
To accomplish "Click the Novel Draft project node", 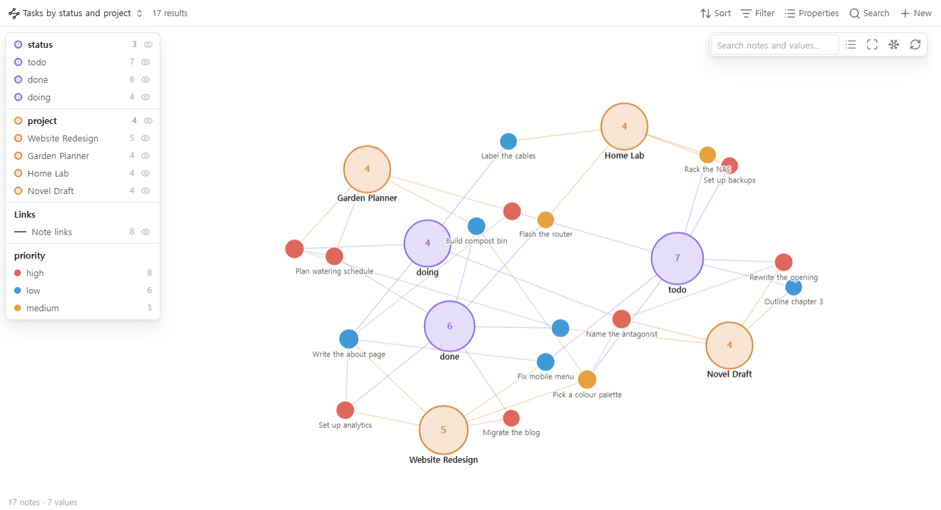I will 729,345.
